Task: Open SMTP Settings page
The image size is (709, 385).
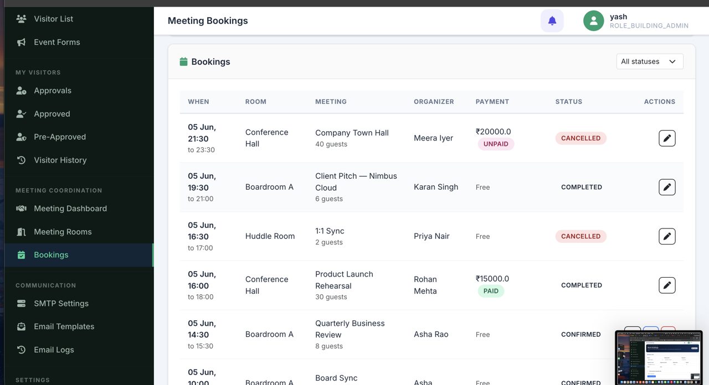Action: [x=79, y=304]
